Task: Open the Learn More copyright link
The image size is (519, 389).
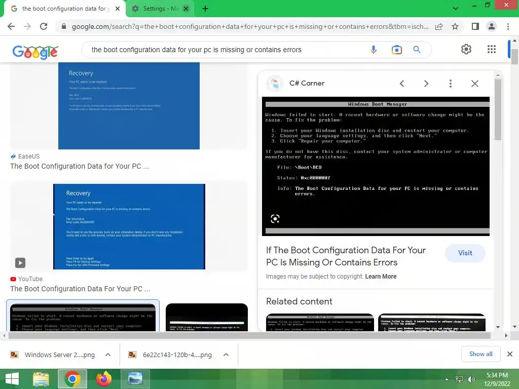Action: click(381, 277)
